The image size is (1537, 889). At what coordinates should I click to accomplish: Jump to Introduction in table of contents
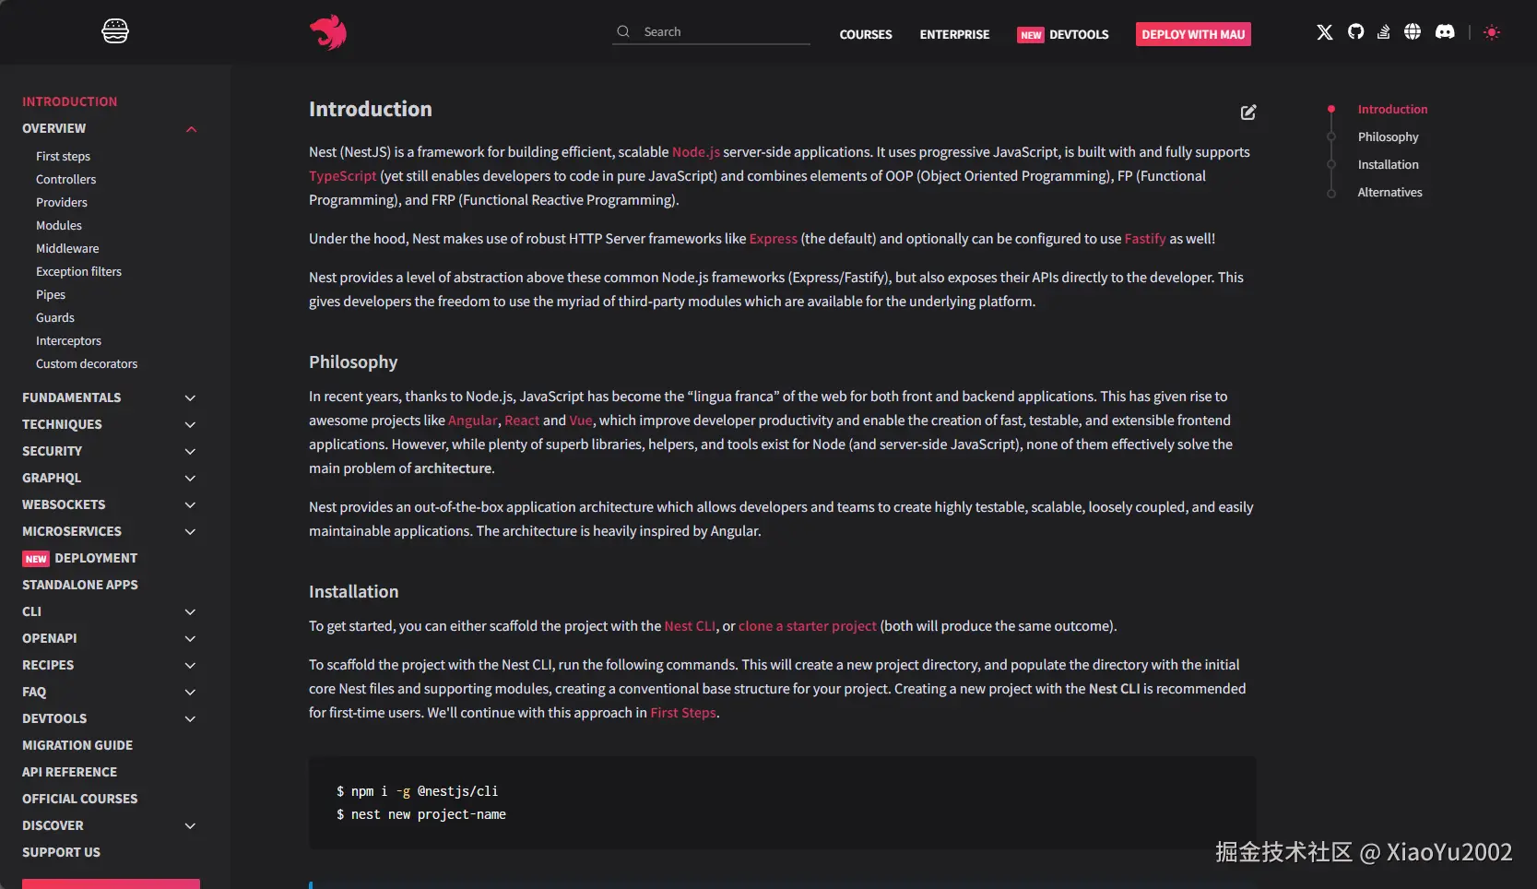1392,109
